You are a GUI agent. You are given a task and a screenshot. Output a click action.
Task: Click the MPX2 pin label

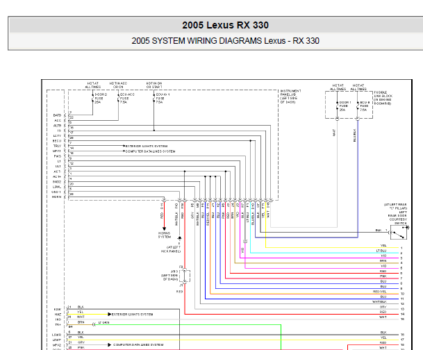(x=57, y=345)
